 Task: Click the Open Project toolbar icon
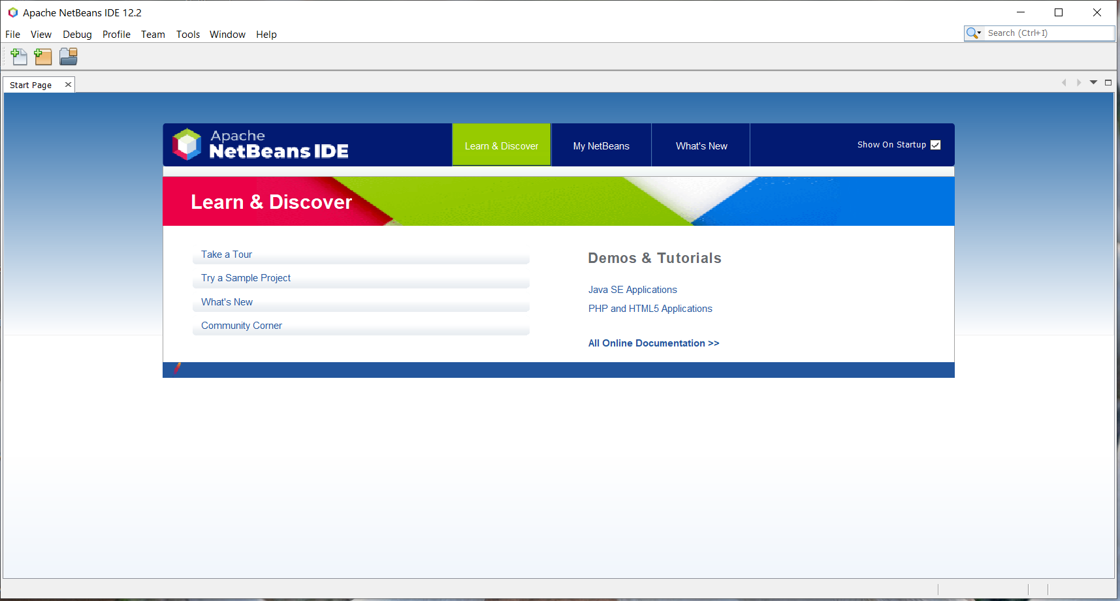pos(69,57)
